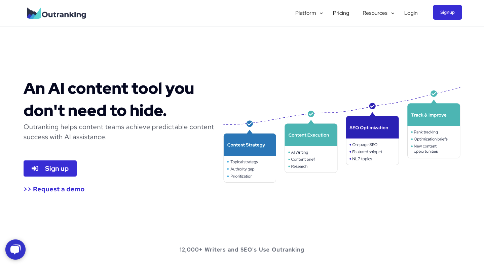Expand the Resources dropdown chevron
Viewport: 484px width, 265px height.
pyautogui.click(x=393, y=13)
